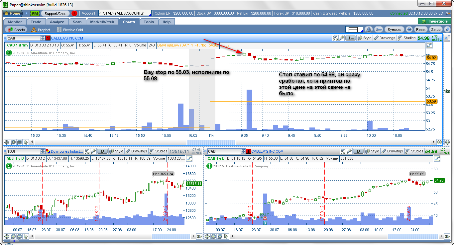Click the top CAB symbol input field

coord(23,38)
